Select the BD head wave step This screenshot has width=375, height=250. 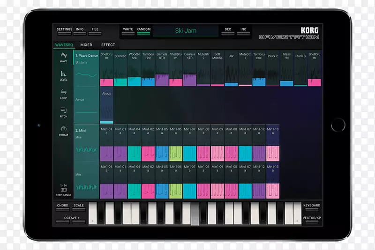point(120,68)
